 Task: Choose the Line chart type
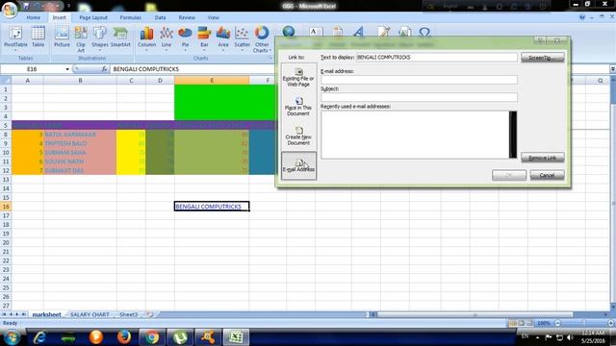pyautogui.click(x=167, y=38)
